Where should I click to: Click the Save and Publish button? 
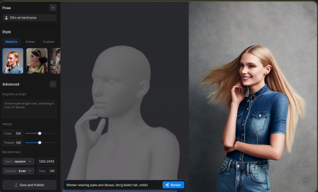click(x=30, y=185)
